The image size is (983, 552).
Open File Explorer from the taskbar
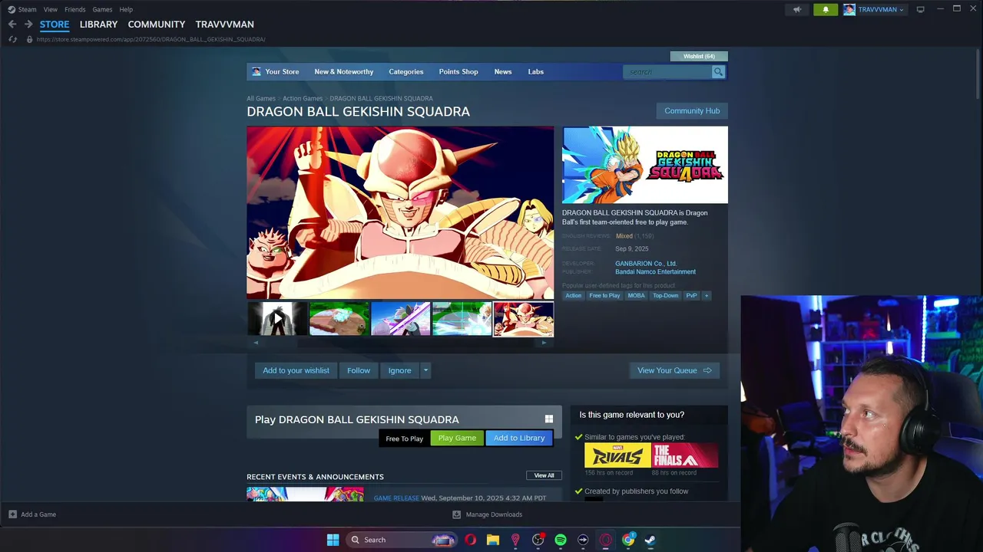click(x=493, y=540)
